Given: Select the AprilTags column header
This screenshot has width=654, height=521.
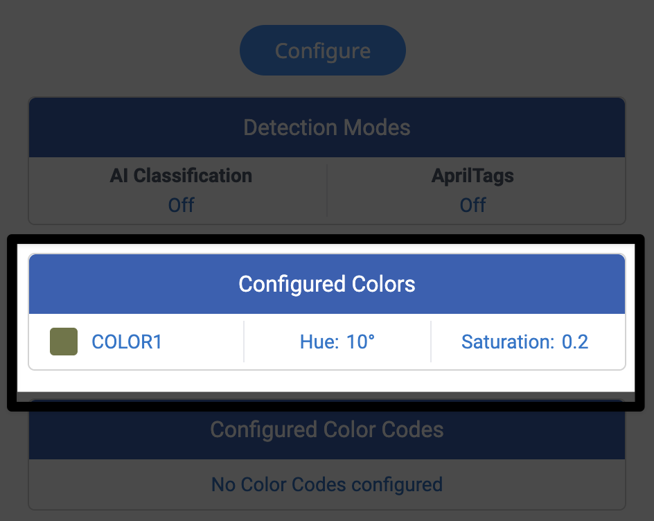Looking at the screenshot, I should 472,175.
